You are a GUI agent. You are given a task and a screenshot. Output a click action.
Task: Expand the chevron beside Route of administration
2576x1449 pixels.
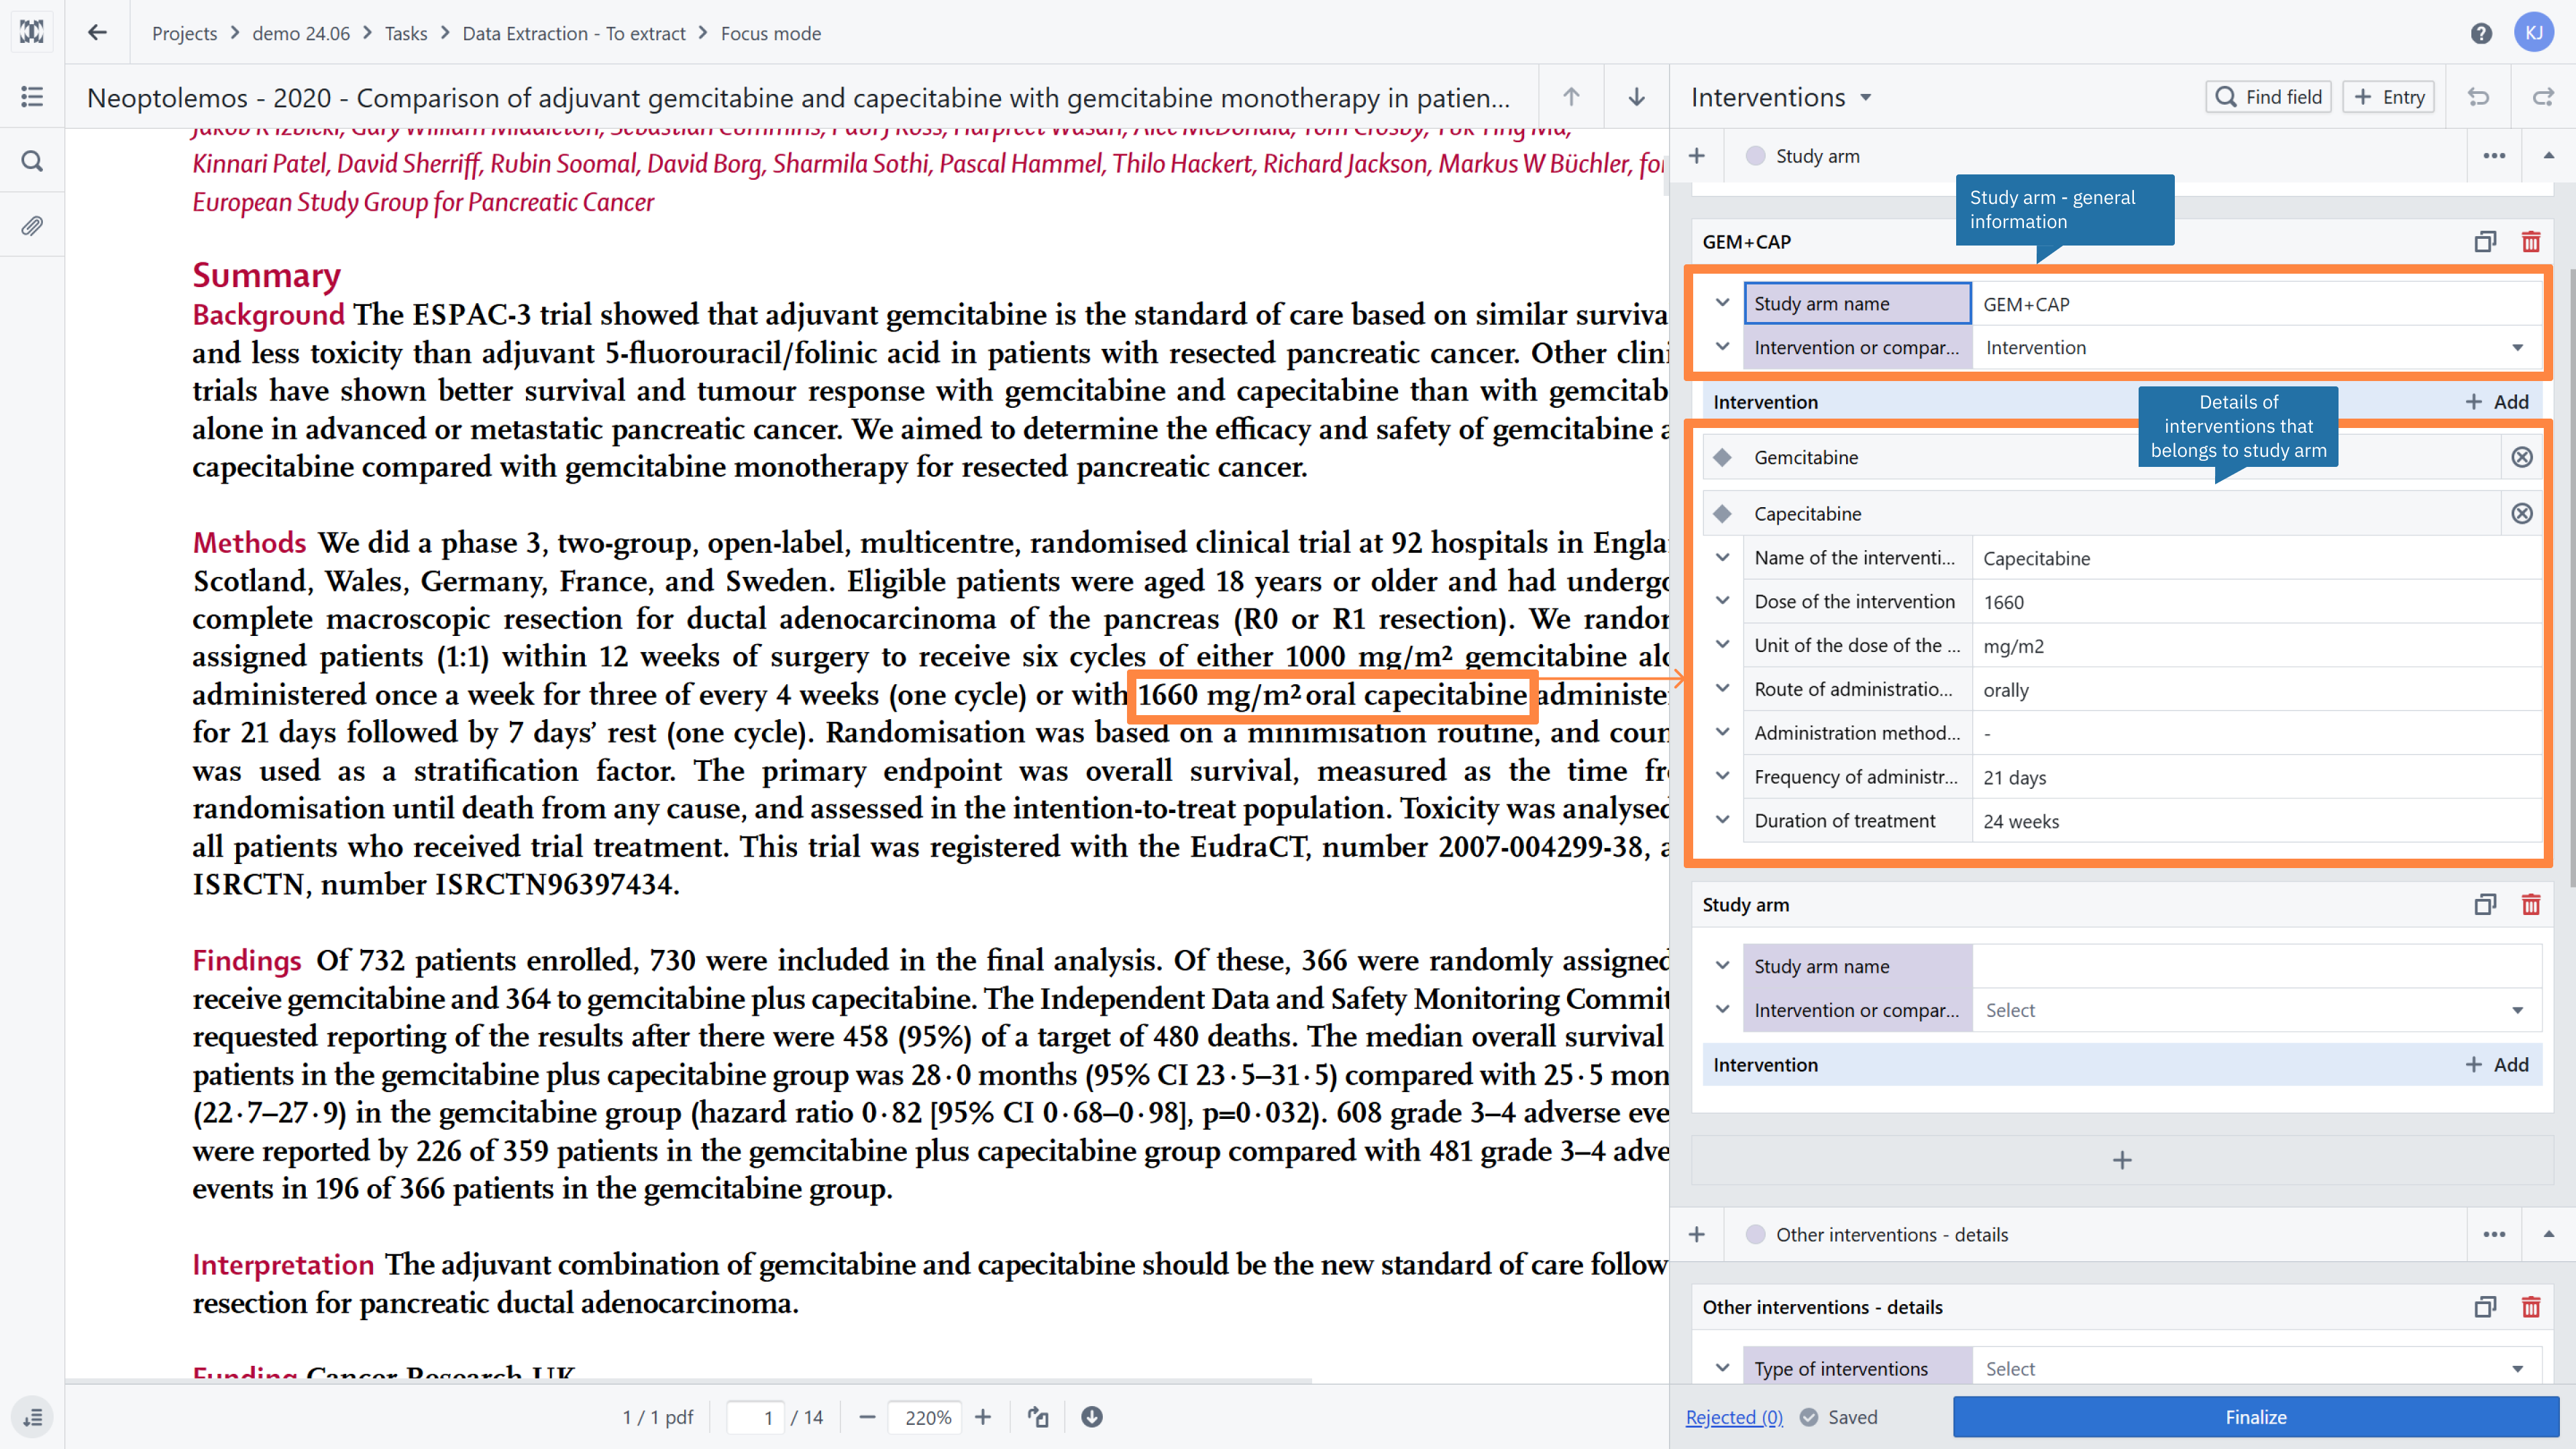[x=1722, y=689]
